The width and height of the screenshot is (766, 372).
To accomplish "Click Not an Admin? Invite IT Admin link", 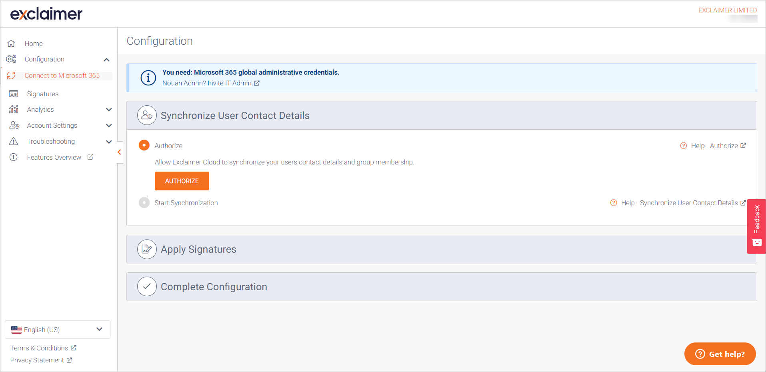I will point(207,83).
